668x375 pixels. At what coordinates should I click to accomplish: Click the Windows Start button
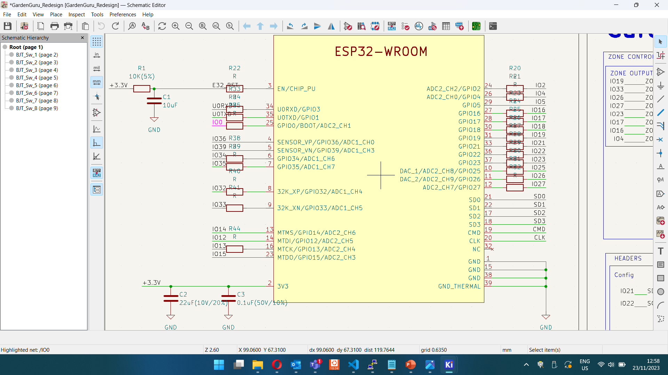219,365
